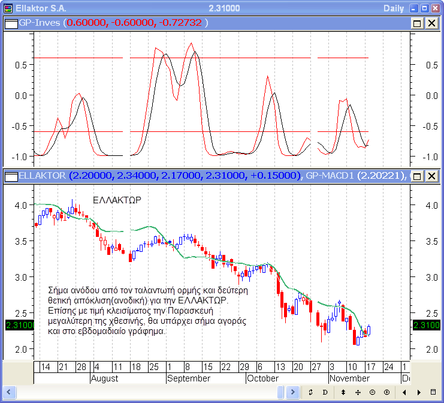Zoom out using the minus circle icon
This screenshot has width=444, height=403.
tap(372, 392)
